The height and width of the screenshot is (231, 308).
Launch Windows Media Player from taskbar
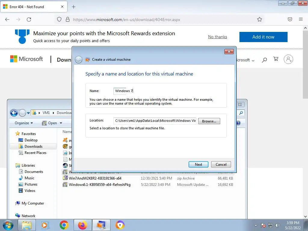[45, 225]
